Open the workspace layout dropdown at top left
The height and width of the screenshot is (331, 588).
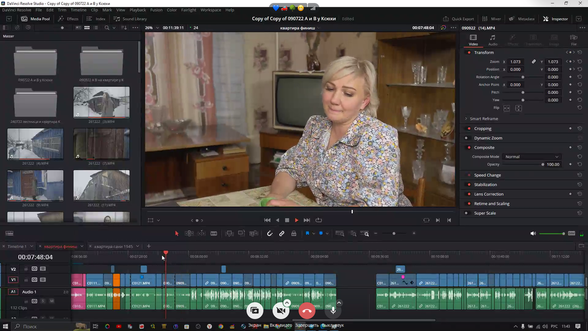click(9, 19)
